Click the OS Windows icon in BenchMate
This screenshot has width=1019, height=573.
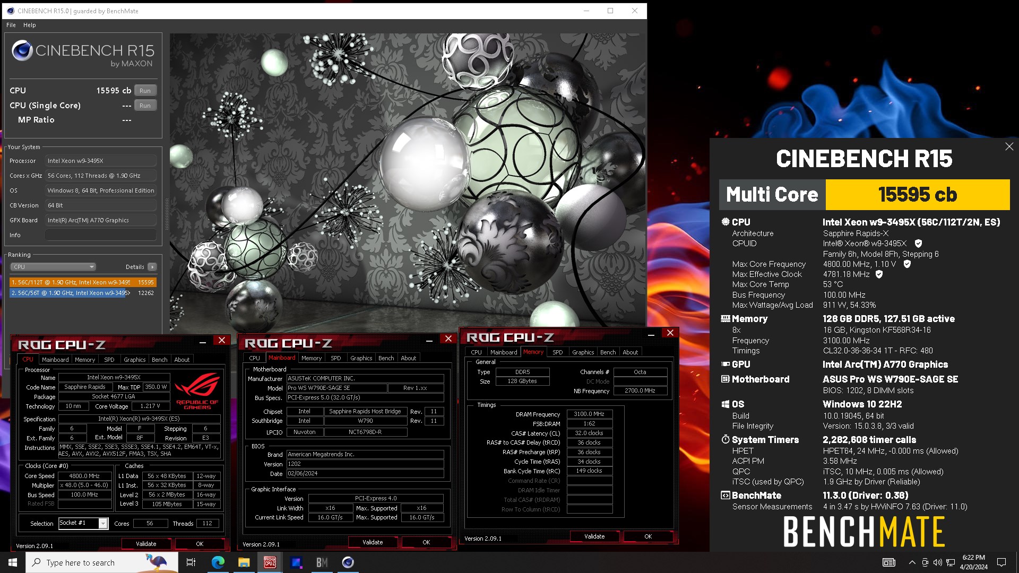coord(725,404)
